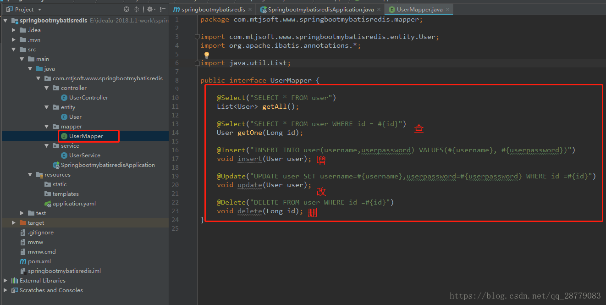The width and height of the screenshot is (606, 305).
Task: Select the .gitignore file
Action: (x=40, y=233)
